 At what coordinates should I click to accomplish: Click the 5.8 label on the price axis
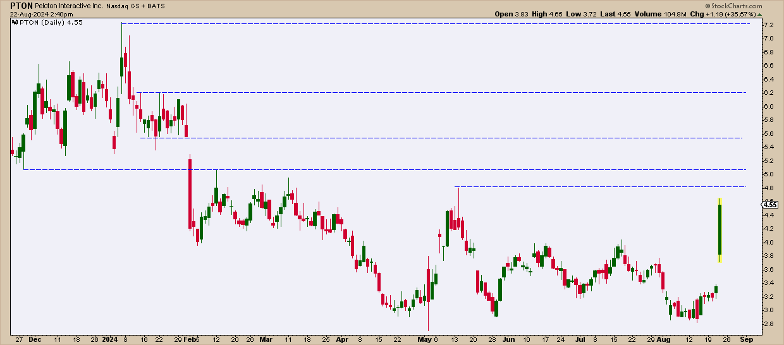click(x=768, y=120)
